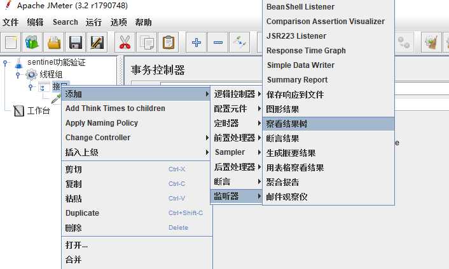Add the 察看结果树 listener
This screenshot has width=449, height=269.
(x=328, y=124)
